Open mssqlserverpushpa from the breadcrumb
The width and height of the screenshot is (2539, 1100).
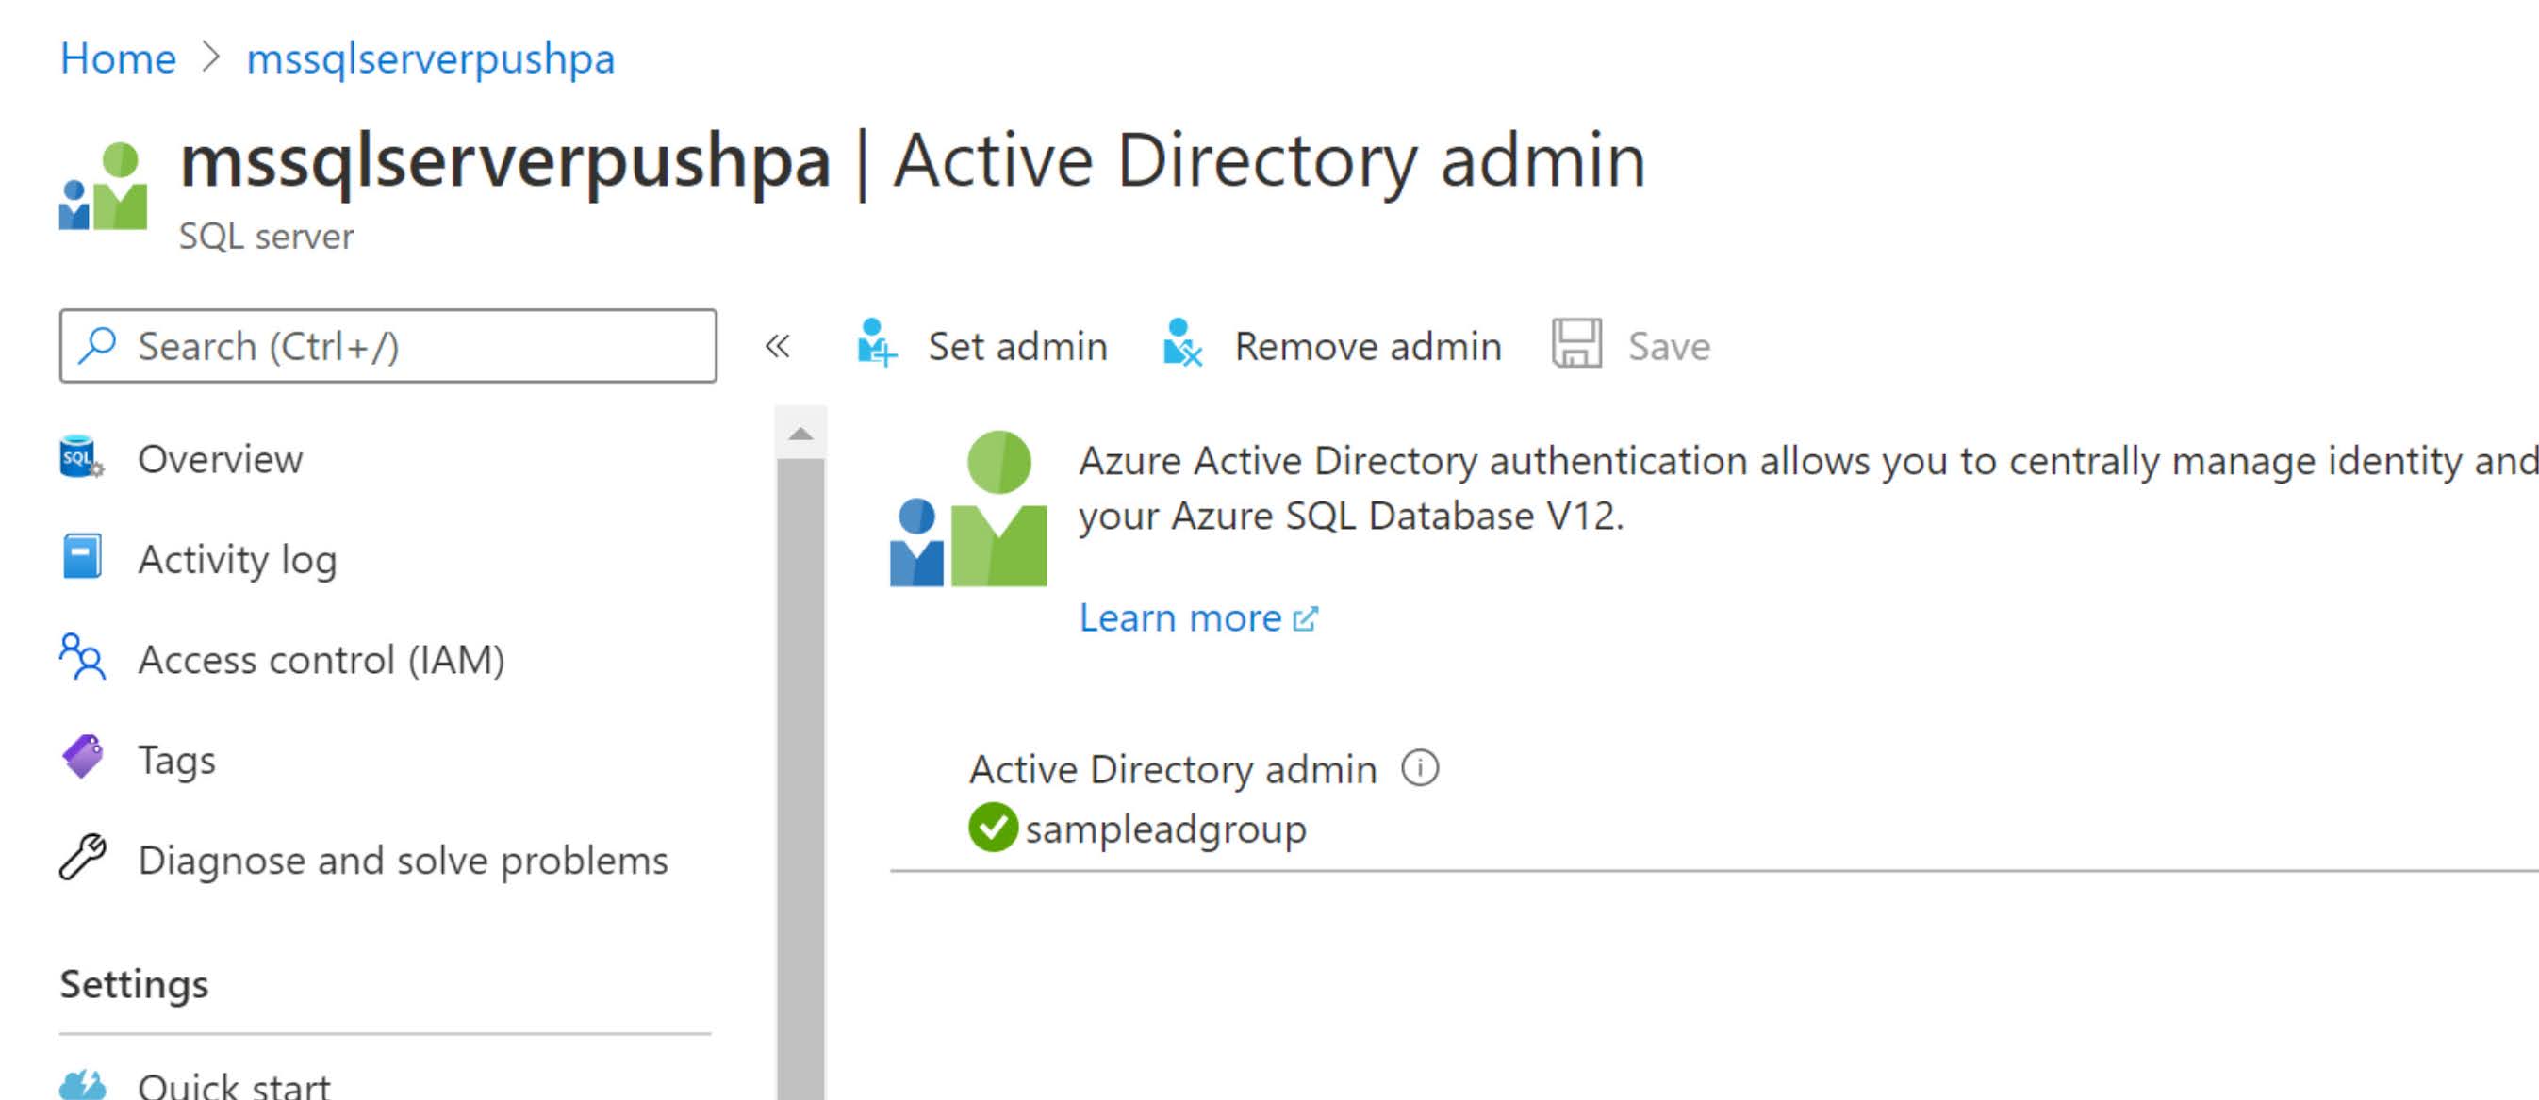pyautogui.click(x=431, y=58)
